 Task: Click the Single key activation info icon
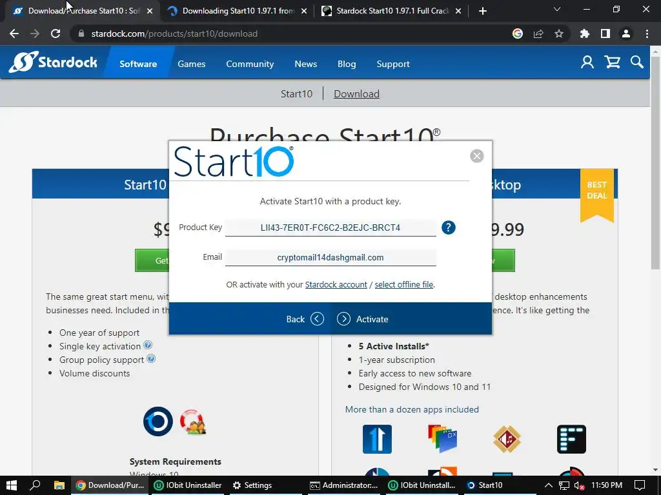(x=148, y=345)
